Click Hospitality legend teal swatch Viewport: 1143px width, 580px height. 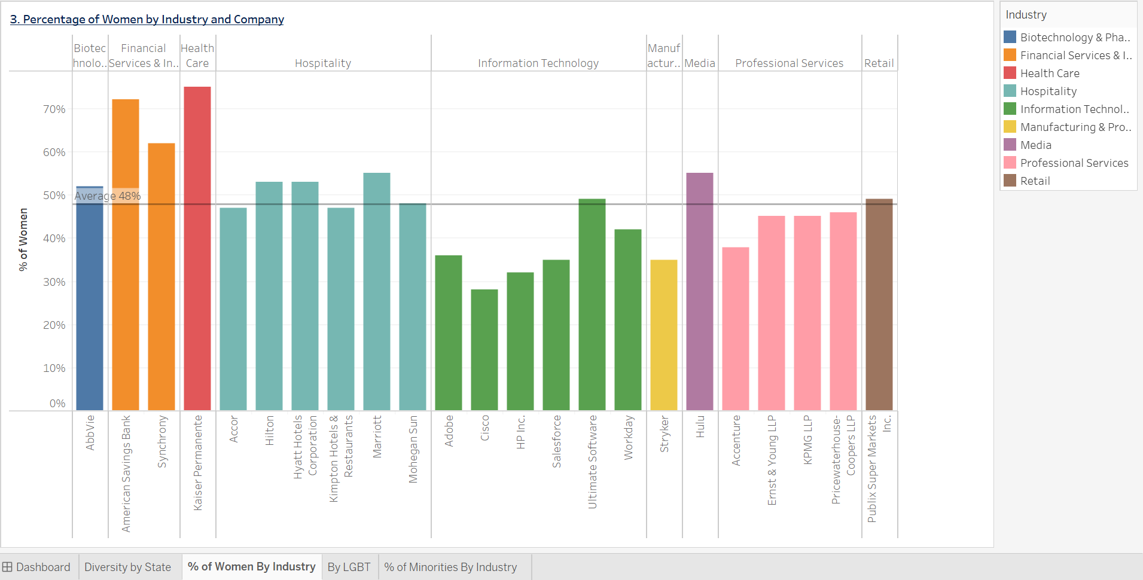pos(1010,91)
